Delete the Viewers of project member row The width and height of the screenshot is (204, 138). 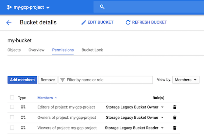[x=175, y=128]
